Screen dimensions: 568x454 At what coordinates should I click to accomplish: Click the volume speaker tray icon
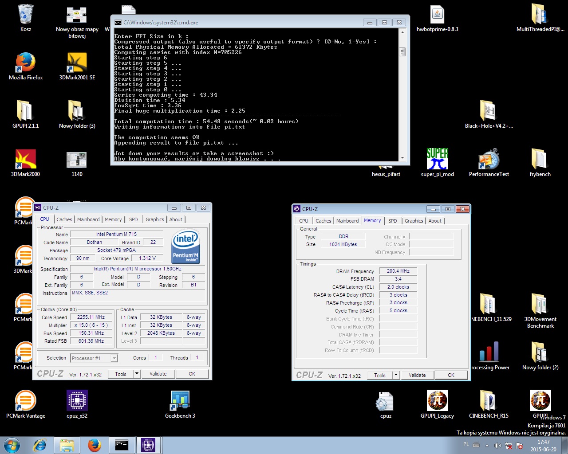(498, 445)
